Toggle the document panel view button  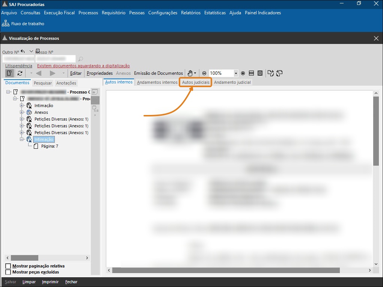click(x=9, y=73)
